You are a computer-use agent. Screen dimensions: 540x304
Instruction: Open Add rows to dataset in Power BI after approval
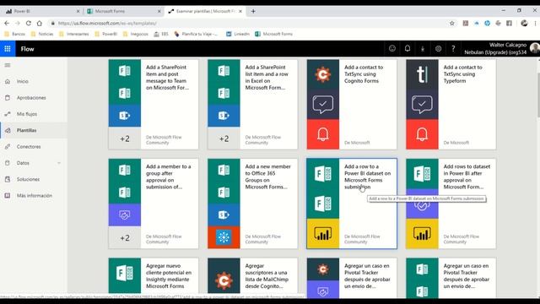click(x=451, y=204)
